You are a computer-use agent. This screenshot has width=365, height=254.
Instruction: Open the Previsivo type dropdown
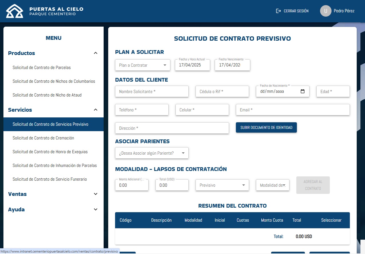click(222, 185)
